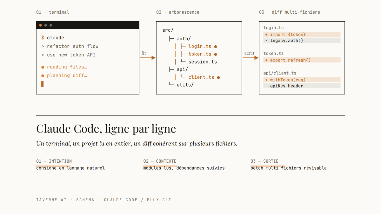Click the line 'refactor auth flow'
The height and width of the screenshot is (214, 381).
coord(73,46)
